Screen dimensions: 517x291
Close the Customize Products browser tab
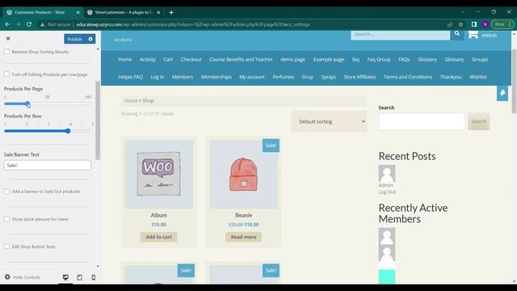point(78,13)
